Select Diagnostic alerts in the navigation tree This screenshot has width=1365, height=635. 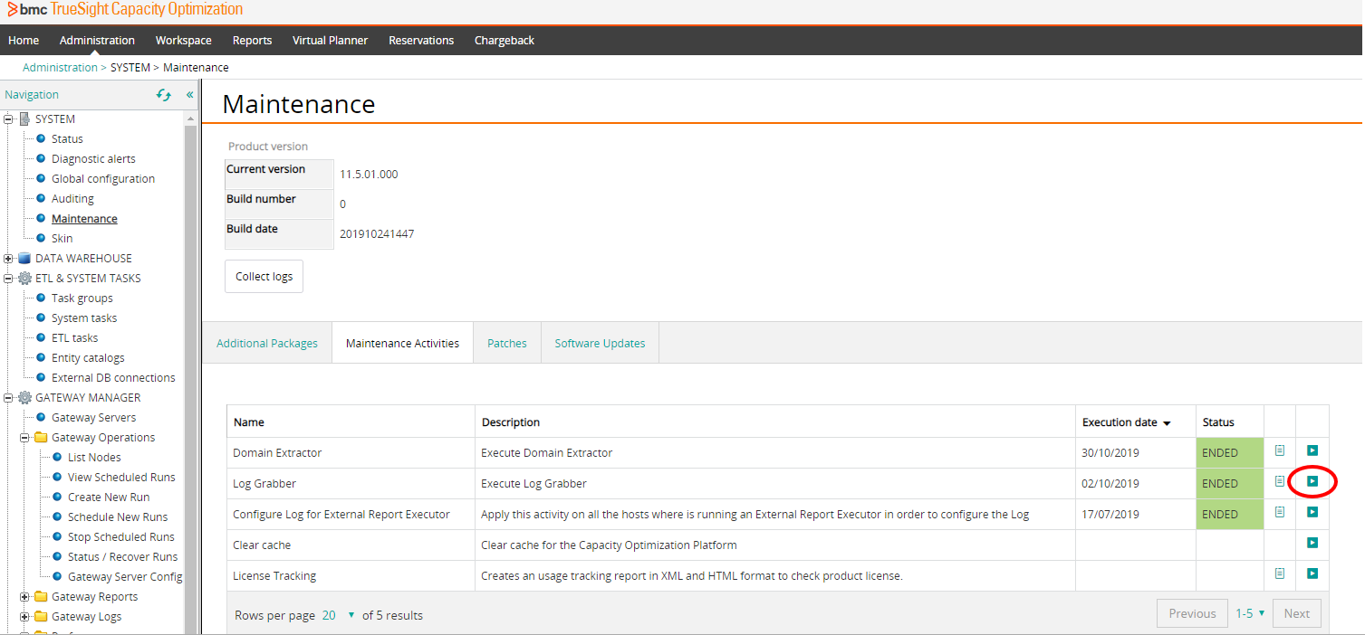point(93,159)
